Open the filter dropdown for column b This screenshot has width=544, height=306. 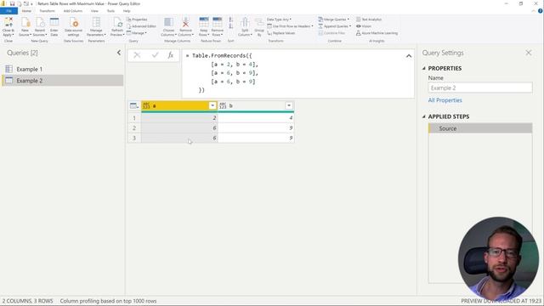[289, 105]
